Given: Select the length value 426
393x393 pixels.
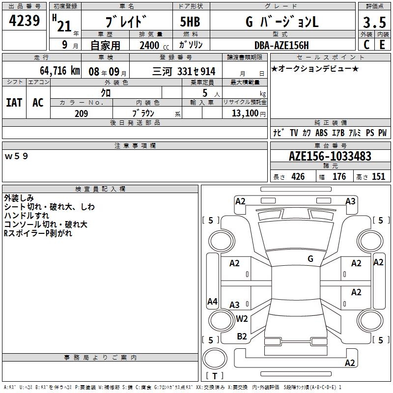Looking at the screenshot, I should [298, 176].
